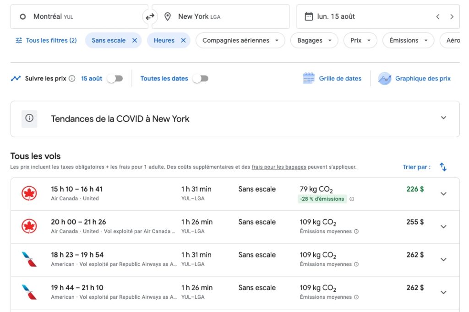This screenshot has height=312, width=469.
Task: Swap origin and destination airports
Action: coord(150,17)
